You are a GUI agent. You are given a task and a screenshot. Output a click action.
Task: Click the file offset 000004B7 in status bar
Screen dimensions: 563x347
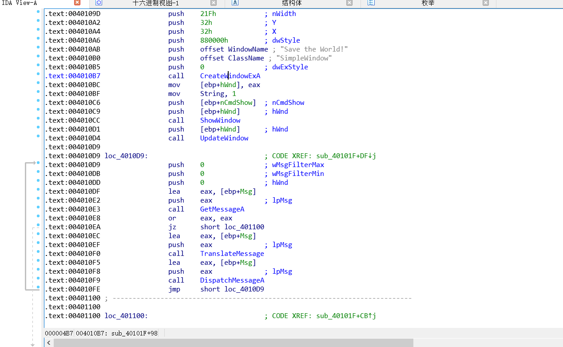click(x=59, y=333)
